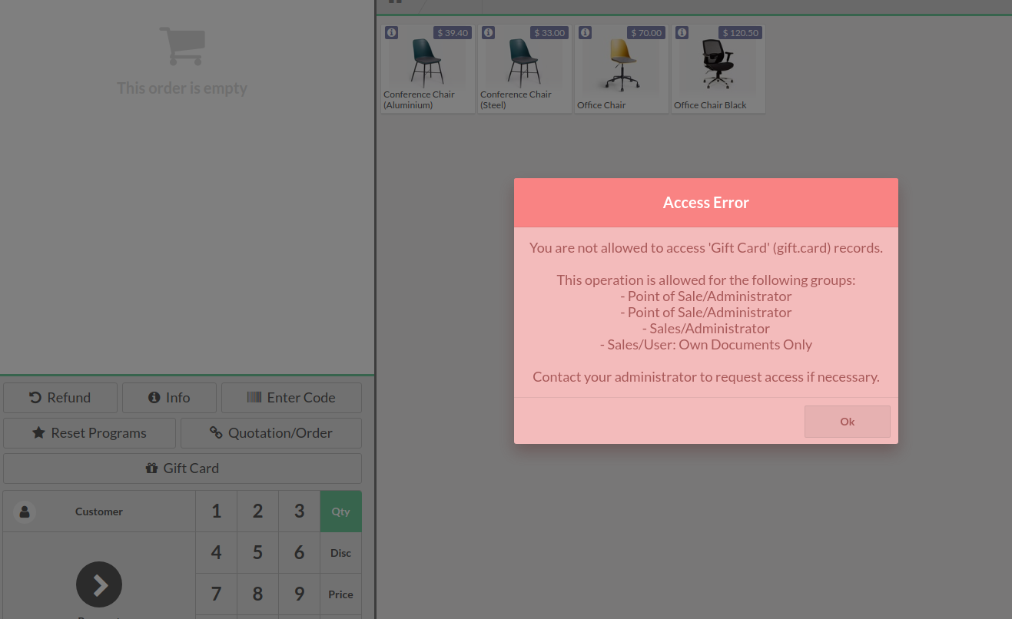Tap numpad key 4
Image resolution: width=1012 pixels, height=619 pixels.
pos(217,553)
